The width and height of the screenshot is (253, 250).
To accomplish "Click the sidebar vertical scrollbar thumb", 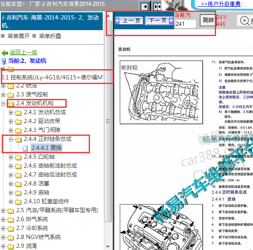I will pos(108,121).
